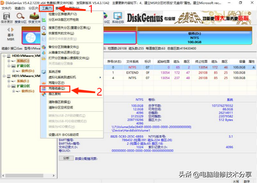
Task: Expand the 软件(G:) tree node
Action: point(14,91)
